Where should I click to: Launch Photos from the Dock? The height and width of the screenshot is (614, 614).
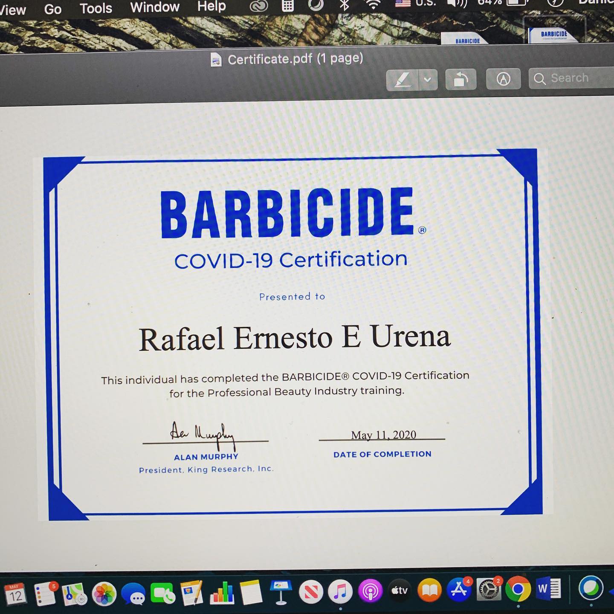104,594
